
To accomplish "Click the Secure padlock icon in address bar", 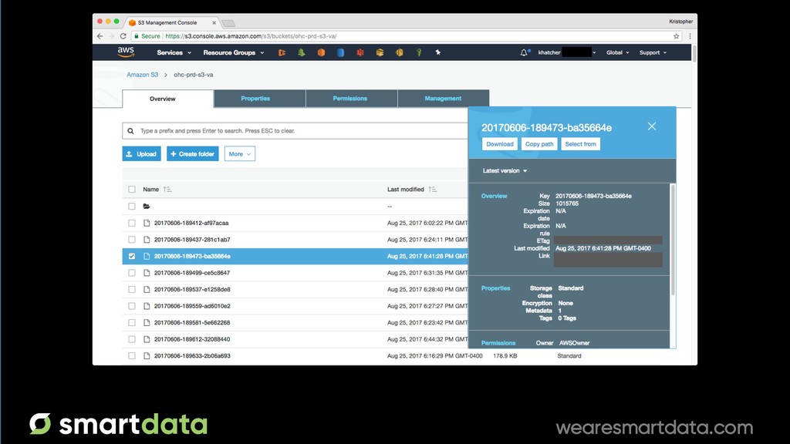I will [136, 36].
